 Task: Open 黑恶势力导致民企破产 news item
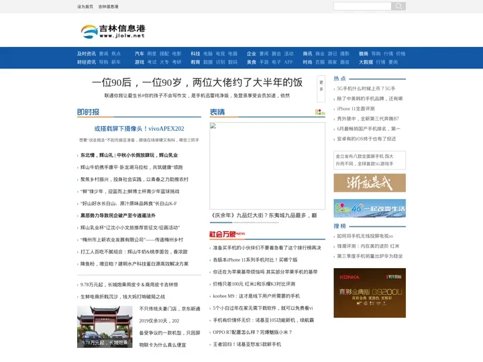[118, 215]
